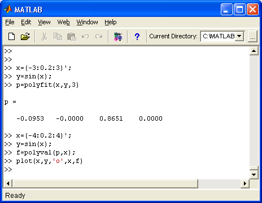
Task: Open the Edit menu
Action: pos(26,22)
